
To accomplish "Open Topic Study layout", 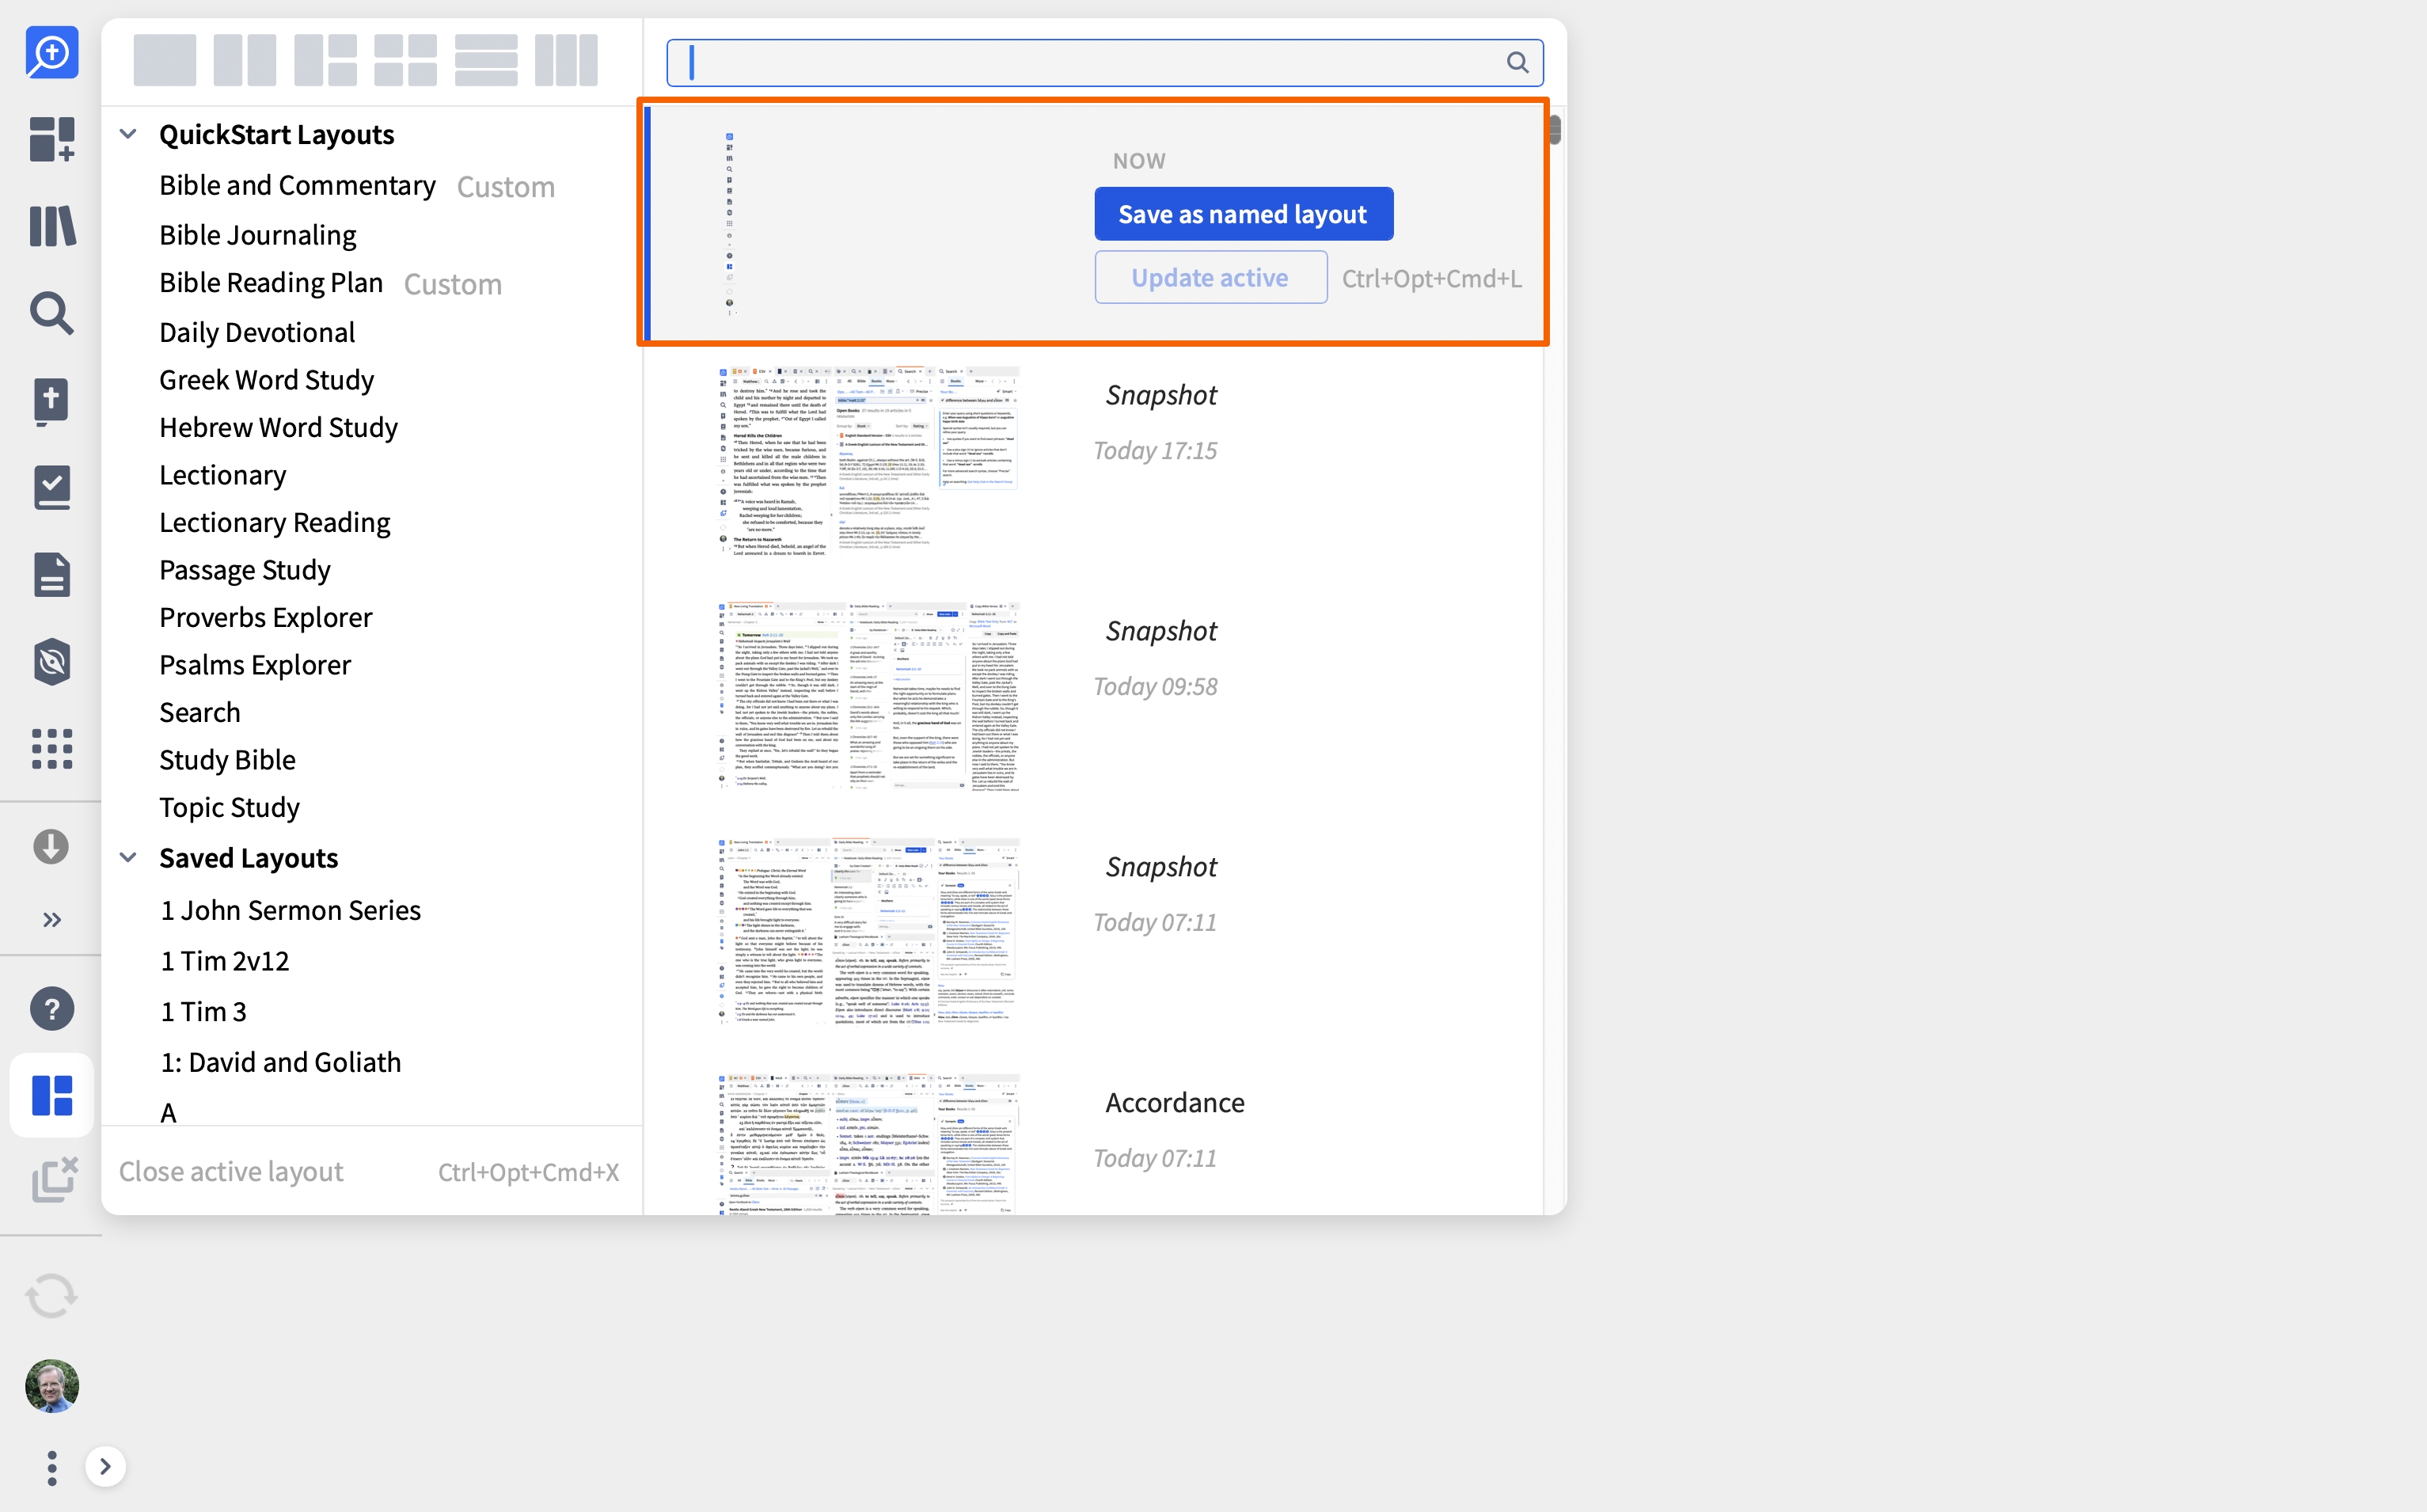I will [229, 808].
